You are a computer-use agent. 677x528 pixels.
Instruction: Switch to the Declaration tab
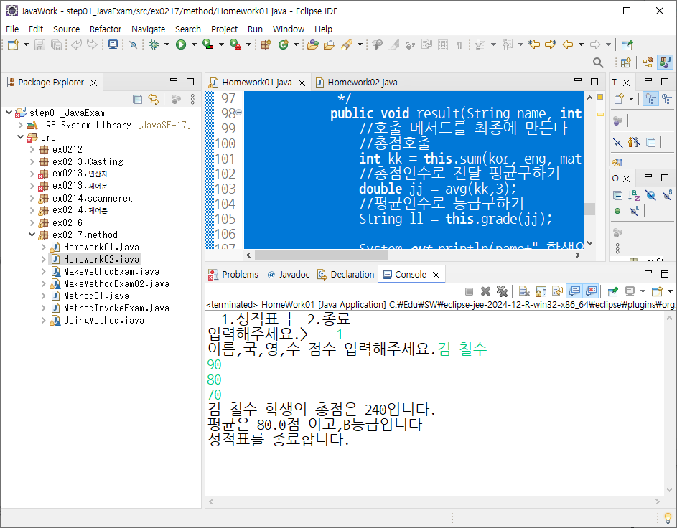tap(346, 274)
